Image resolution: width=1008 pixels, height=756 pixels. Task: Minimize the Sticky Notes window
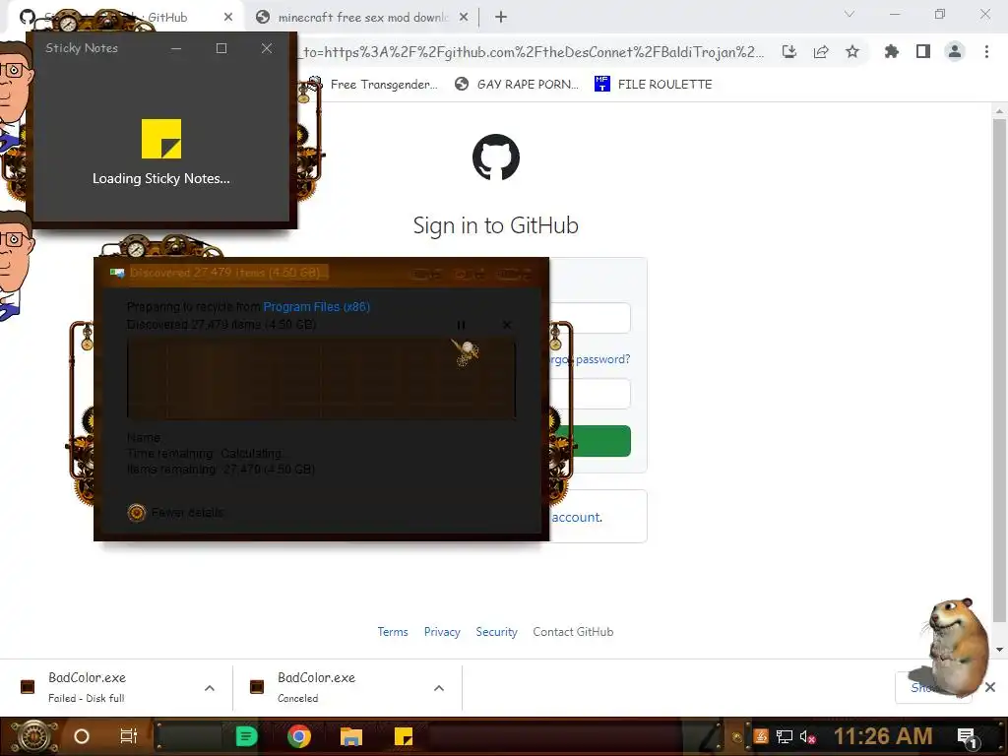(x=176, y=48)
